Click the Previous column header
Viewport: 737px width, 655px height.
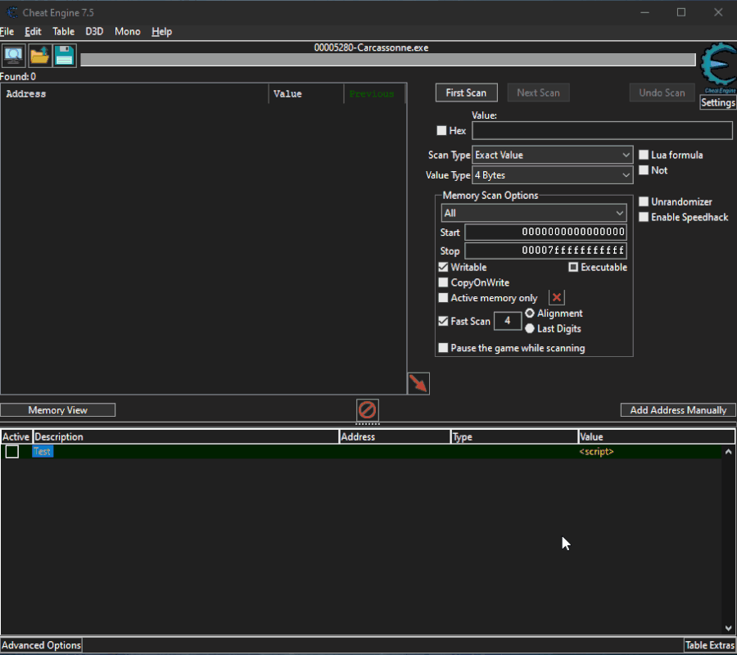pyautogui.click(x=374, y=93)
